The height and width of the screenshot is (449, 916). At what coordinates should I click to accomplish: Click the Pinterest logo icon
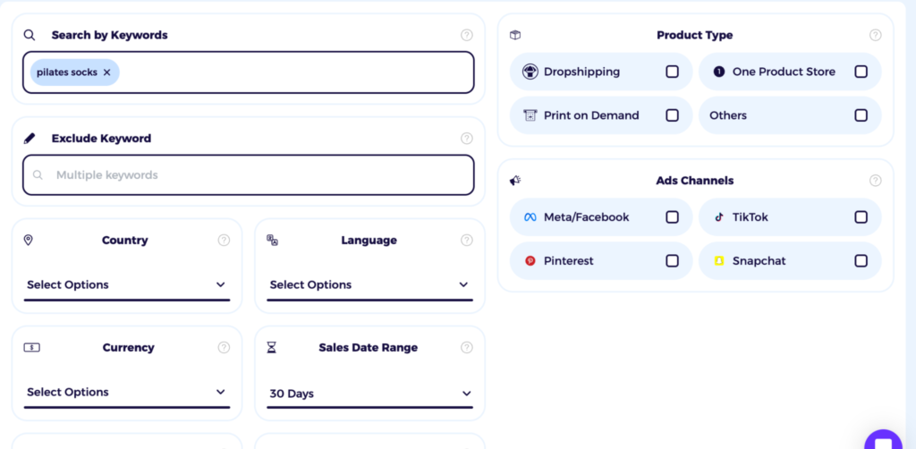pos(530,261)
